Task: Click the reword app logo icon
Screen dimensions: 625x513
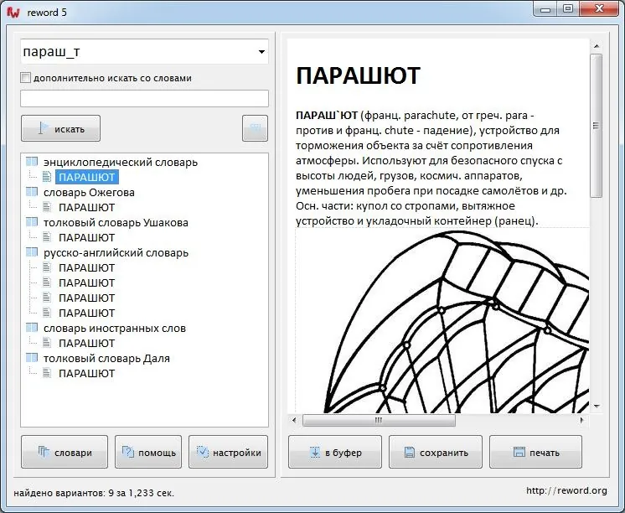Action: click(x=13, y=13)
